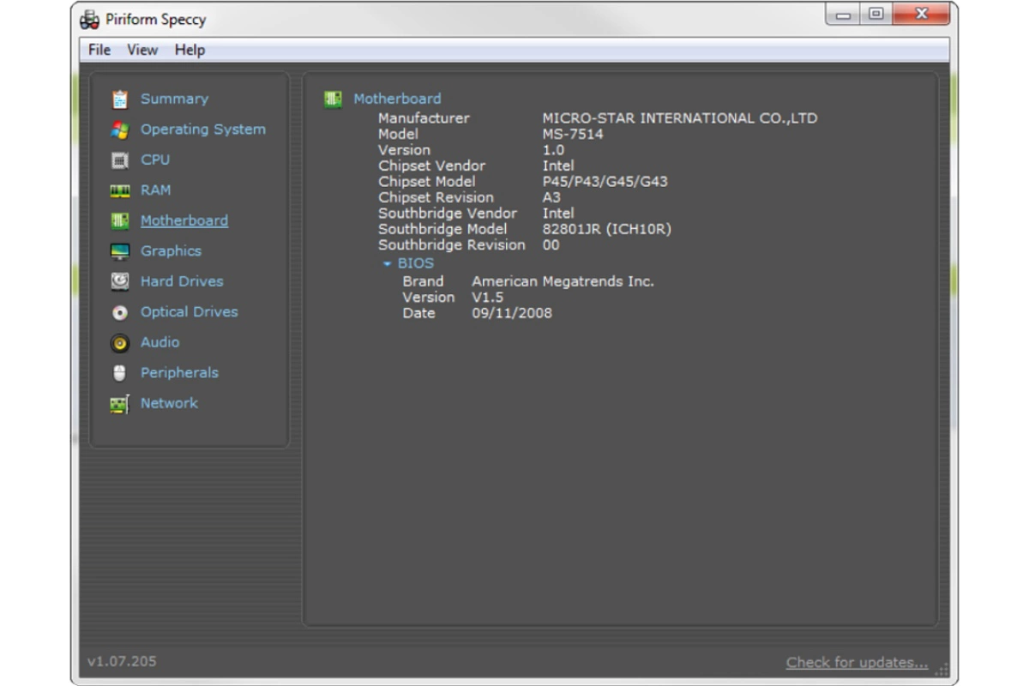Viewport: 1029px width, 686px height.
Task: Click the version label v1.07.205
Action: (x=122, y=661)
